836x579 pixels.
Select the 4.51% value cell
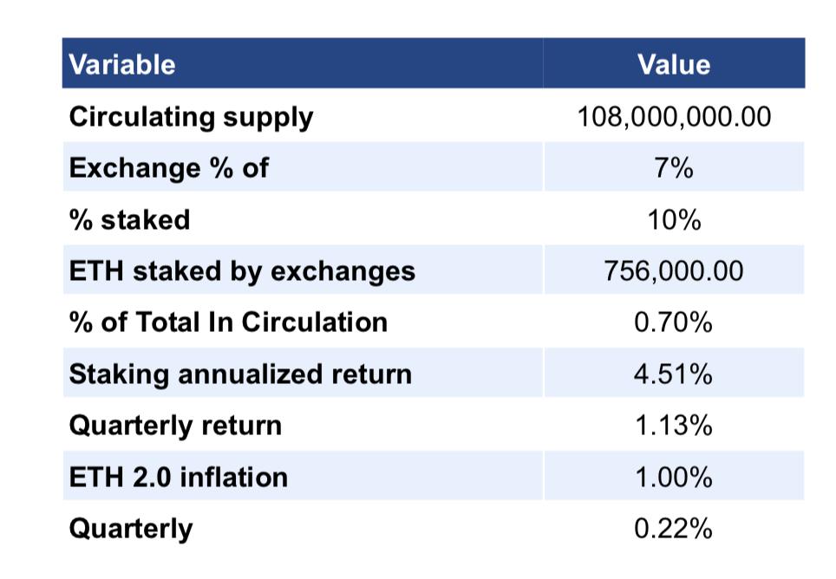pos(674,374)
